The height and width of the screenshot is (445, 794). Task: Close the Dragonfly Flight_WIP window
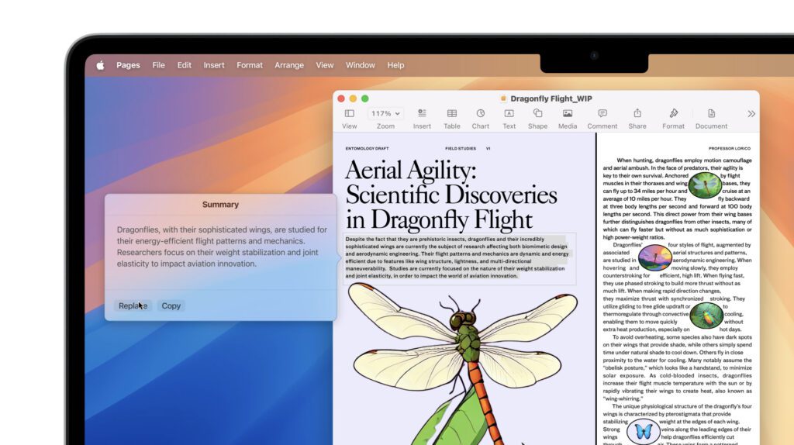click(341, 98)
